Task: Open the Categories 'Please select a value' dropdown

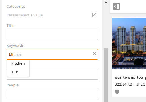Action: pyautogui.click(x=25, y=15)
